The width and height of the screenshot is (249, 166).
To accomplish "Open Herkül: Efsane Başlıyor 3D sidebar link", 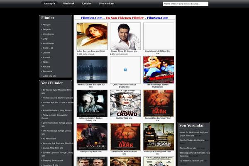I will (58, 98).
